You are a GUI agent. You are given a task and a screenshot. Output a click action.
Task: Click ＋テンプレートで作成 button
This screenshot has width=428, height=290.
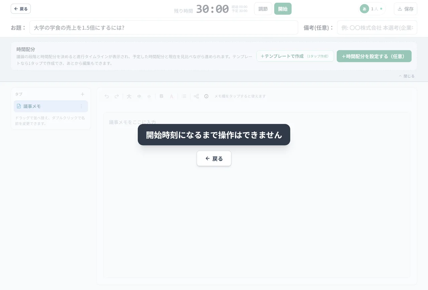coord(295,56)
